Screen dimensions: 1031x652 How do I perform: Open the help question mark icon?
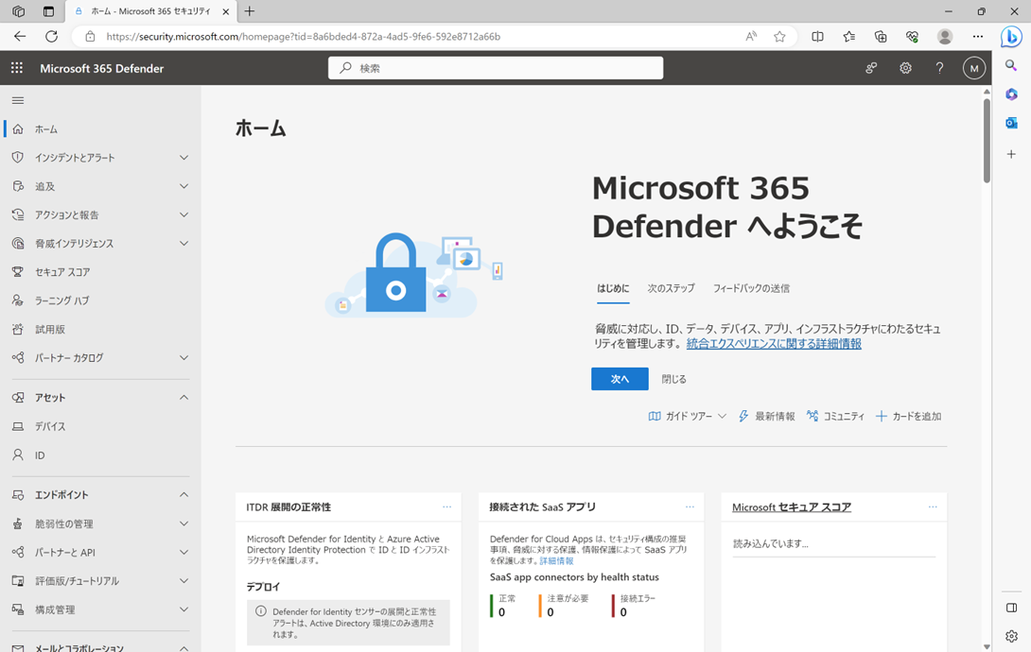click(939, 68)
